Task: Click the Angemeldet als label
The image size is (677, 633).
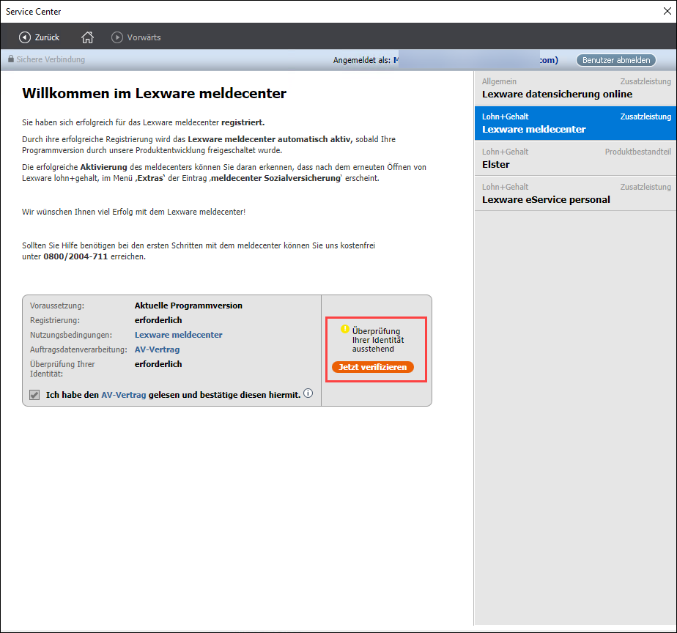Action: click(x=361, y=60)
